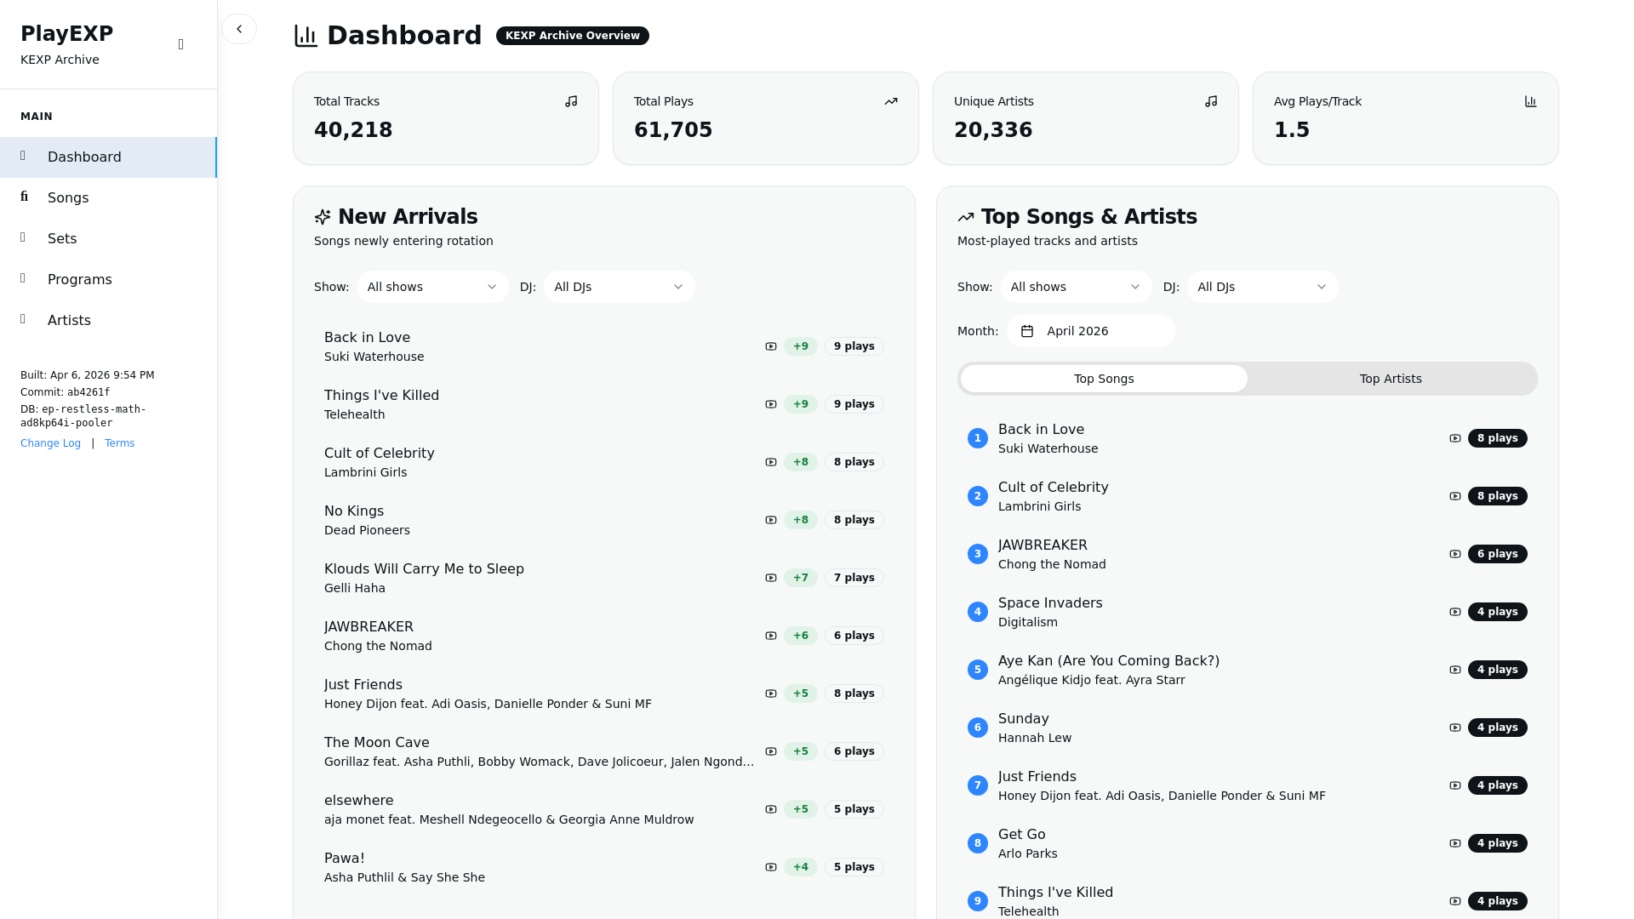
Task: Open the Change Log link
Action: [x=50, y=443]
